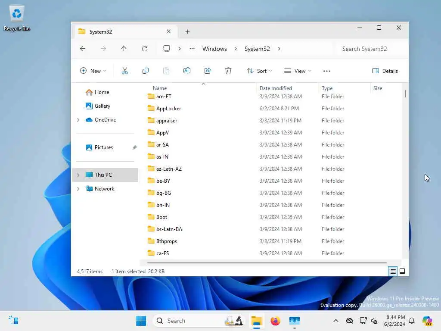Click the taskbar Search box

199,321
